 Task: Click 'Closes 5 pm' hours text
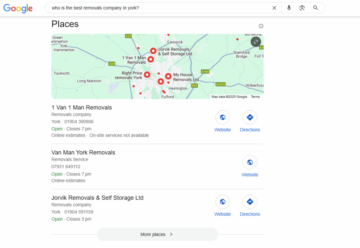click(x=79, y=219)
